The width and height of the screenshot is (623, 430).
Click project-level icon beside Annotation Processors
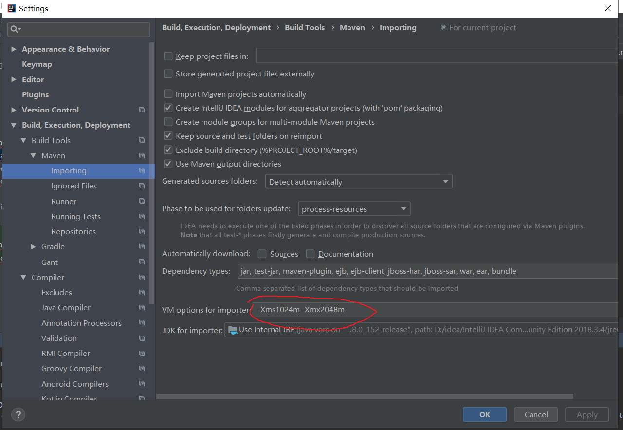tap(142, 323)
